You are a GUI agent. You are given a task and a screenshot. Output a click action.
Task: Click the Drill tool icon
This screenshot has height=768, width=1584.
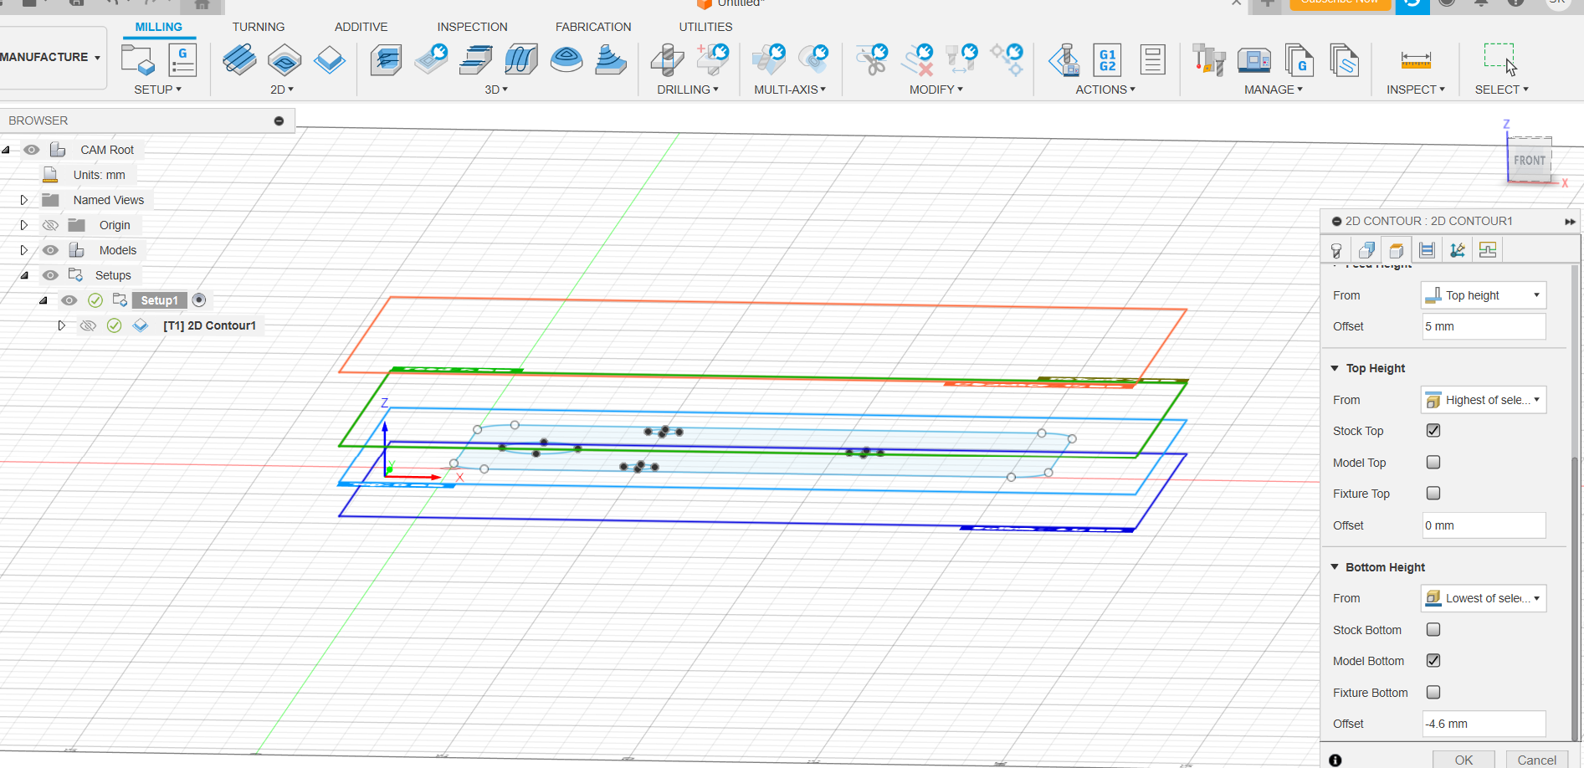pos(667,60)
